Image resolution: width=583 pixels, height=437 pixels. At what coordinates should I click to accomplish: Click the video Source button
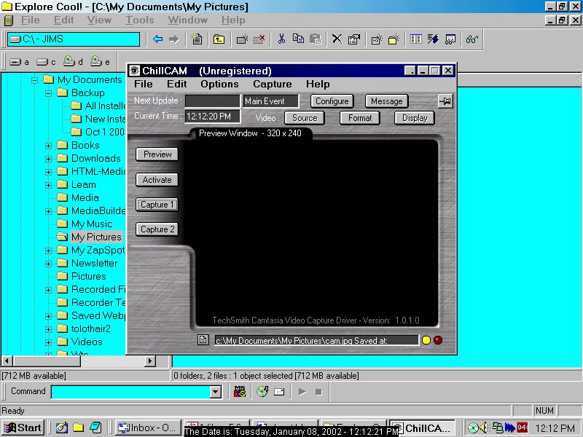coord(305,118)
